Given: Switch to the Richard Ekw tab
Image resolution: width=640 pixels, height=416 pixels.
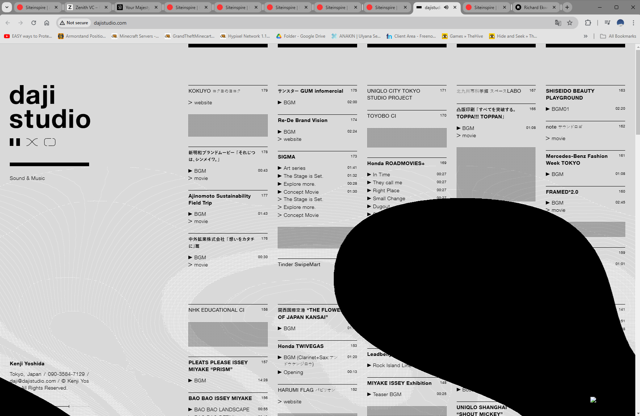Looking at the screenshot, I should click(x=535, y=7).
